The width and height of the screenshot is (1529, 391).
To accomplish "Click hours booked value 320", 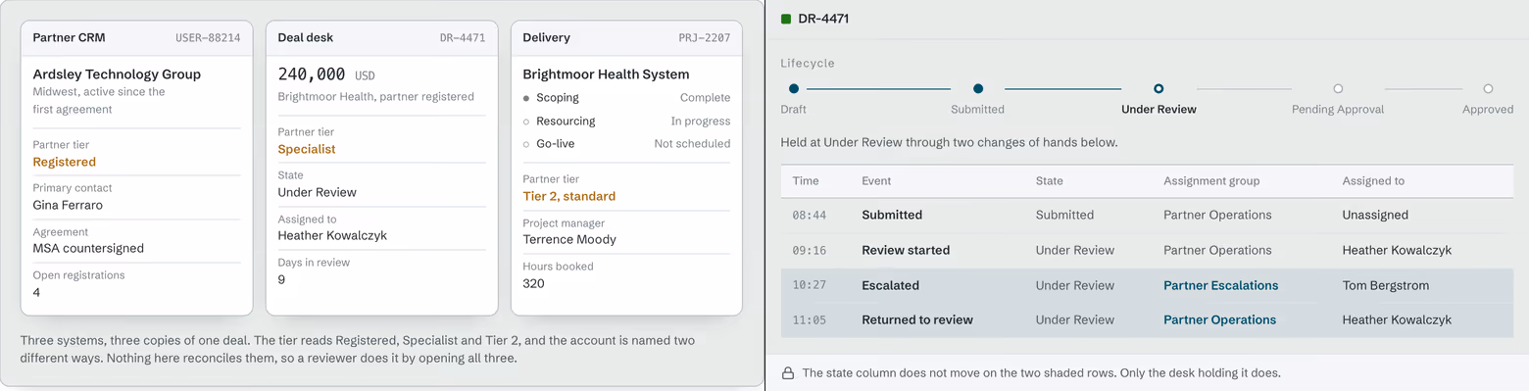I will (x=534, y=283).
